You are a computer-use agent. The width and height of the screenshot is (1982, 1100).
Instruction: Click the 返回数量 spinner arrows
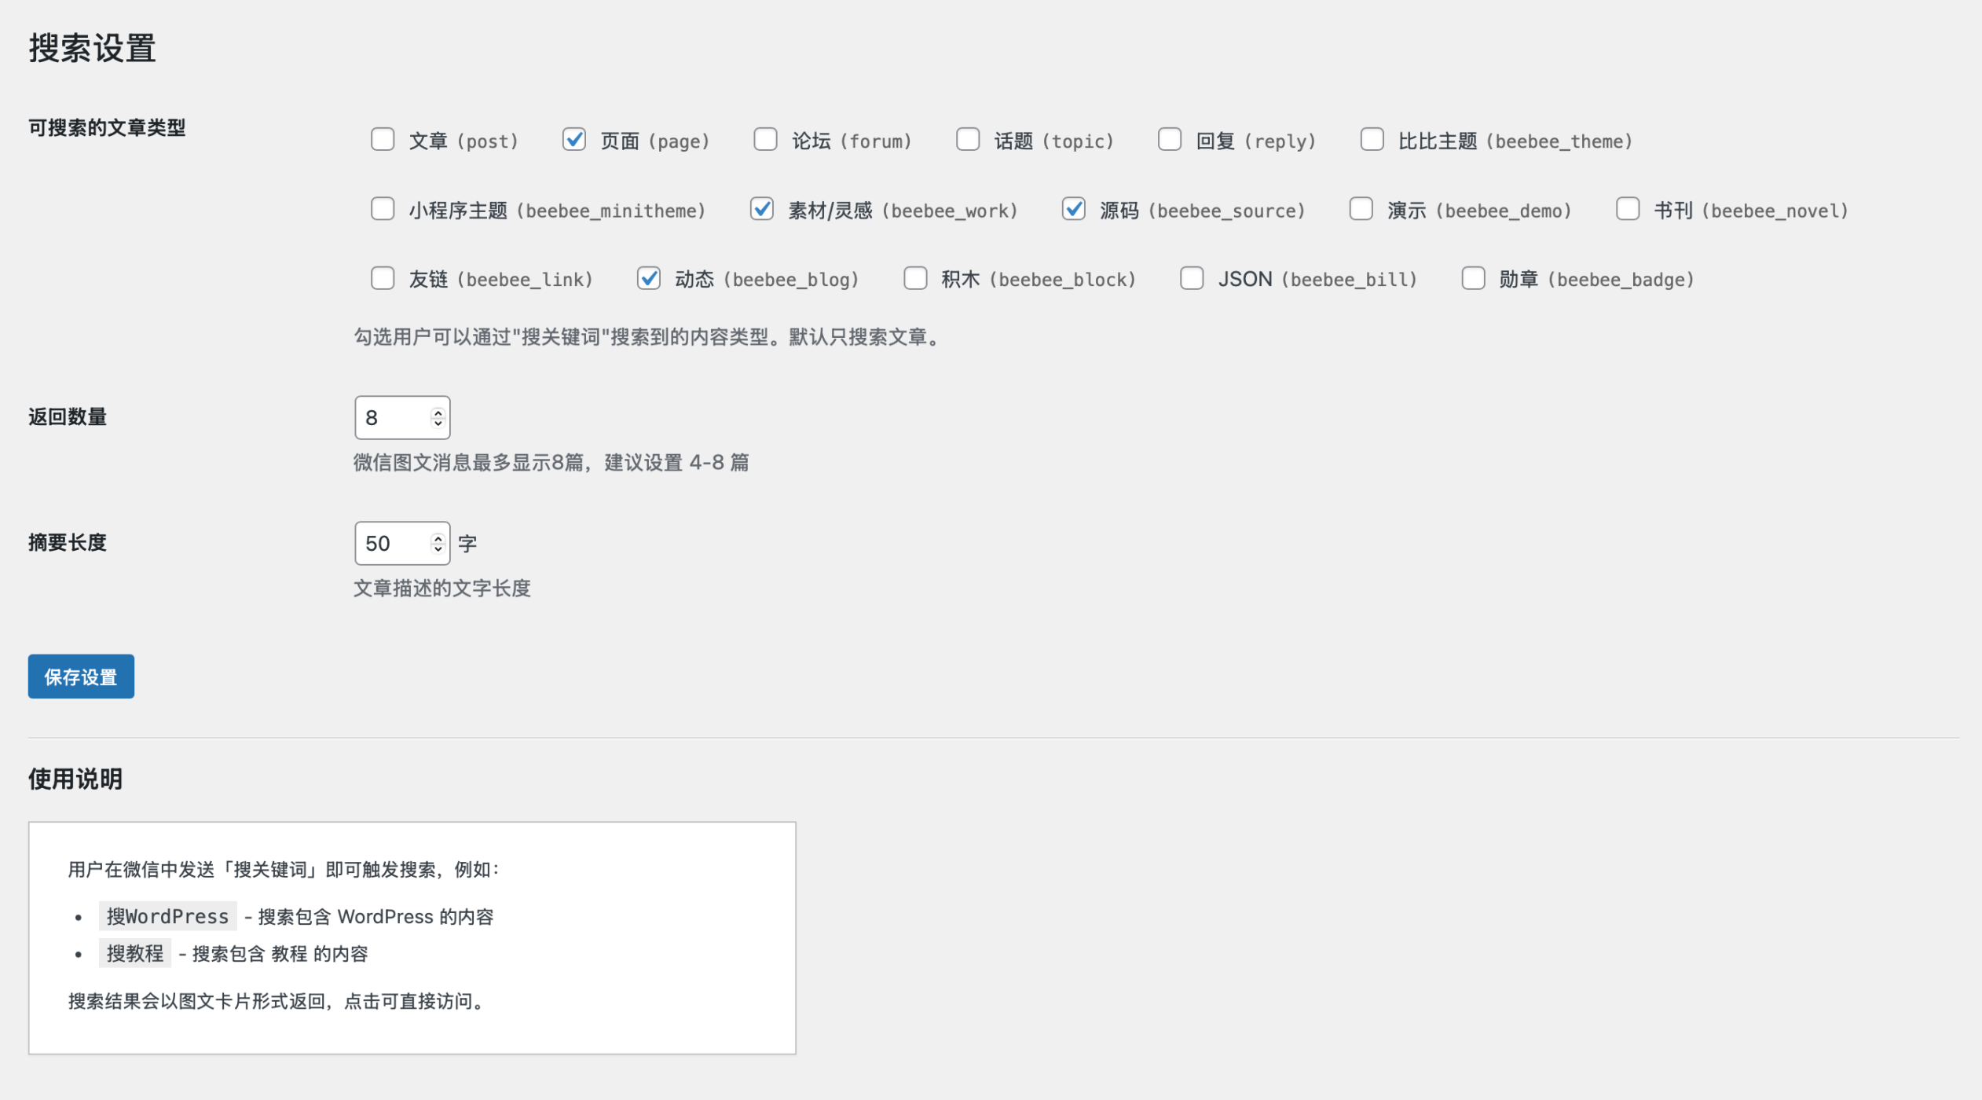pos(438,417)
